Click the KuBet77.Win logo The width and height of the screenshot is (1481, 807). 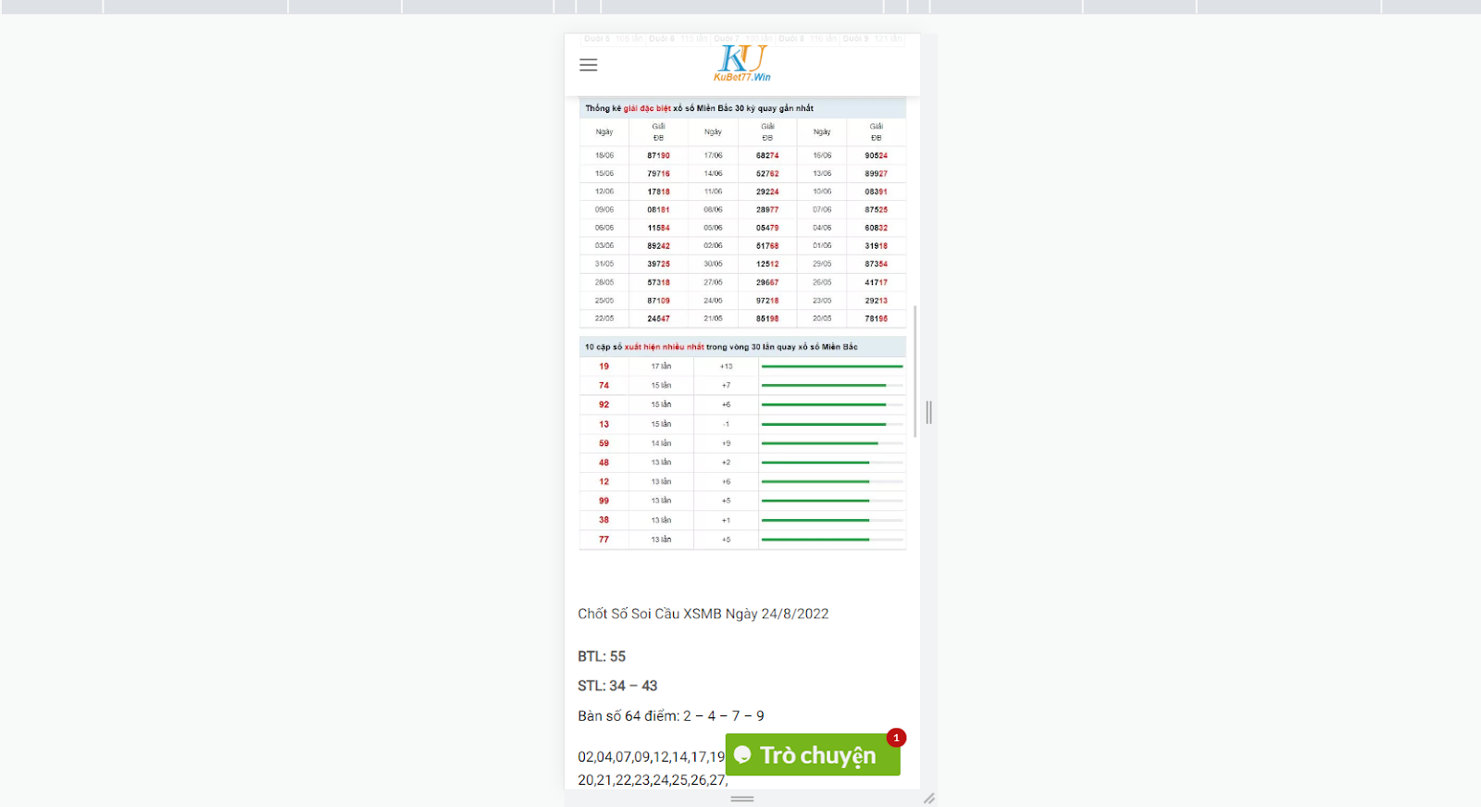click(x=742, y=64)
